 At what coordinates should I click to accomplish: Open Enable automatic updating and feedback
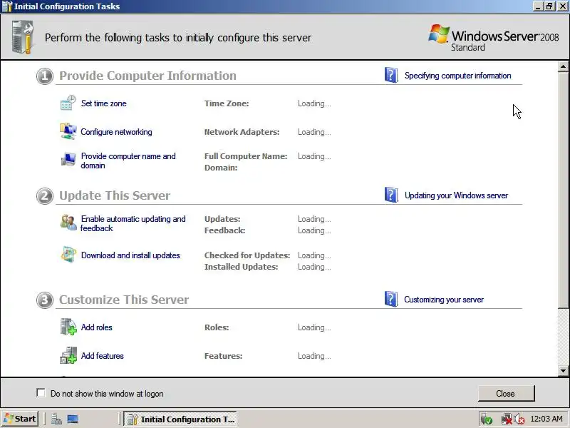[133, 223]
